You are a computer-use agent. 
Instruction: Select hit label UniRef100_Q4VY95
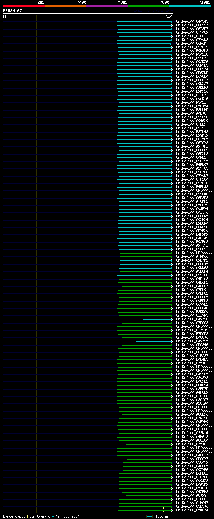tap(192, 341)
